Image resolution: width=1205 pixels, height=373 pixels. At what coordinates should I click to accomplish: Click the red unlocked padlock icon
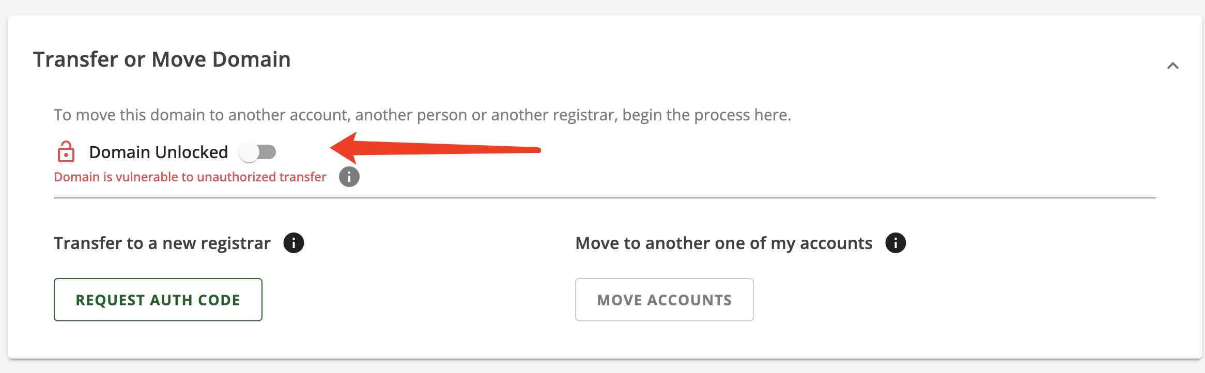tap(66, 151)
